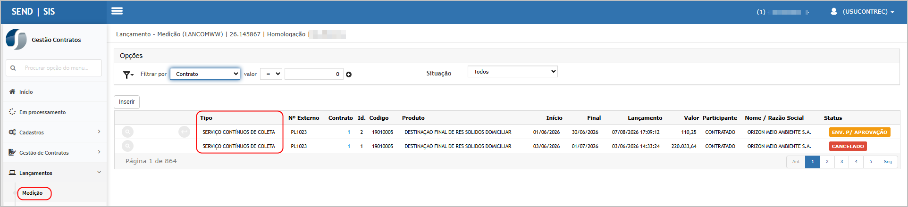Click the Status column header
908x207 pixels.
pyautogui.click(x=832, y=118)
